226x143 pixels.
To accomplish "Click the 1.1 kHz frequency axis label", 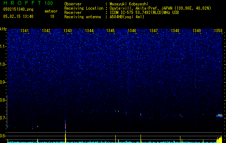I will [x=3, y=46].
